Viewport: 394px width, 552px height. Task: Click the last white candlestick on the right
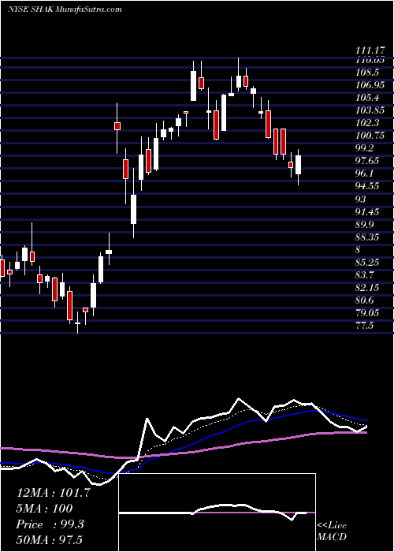click(x=299, y=165)
